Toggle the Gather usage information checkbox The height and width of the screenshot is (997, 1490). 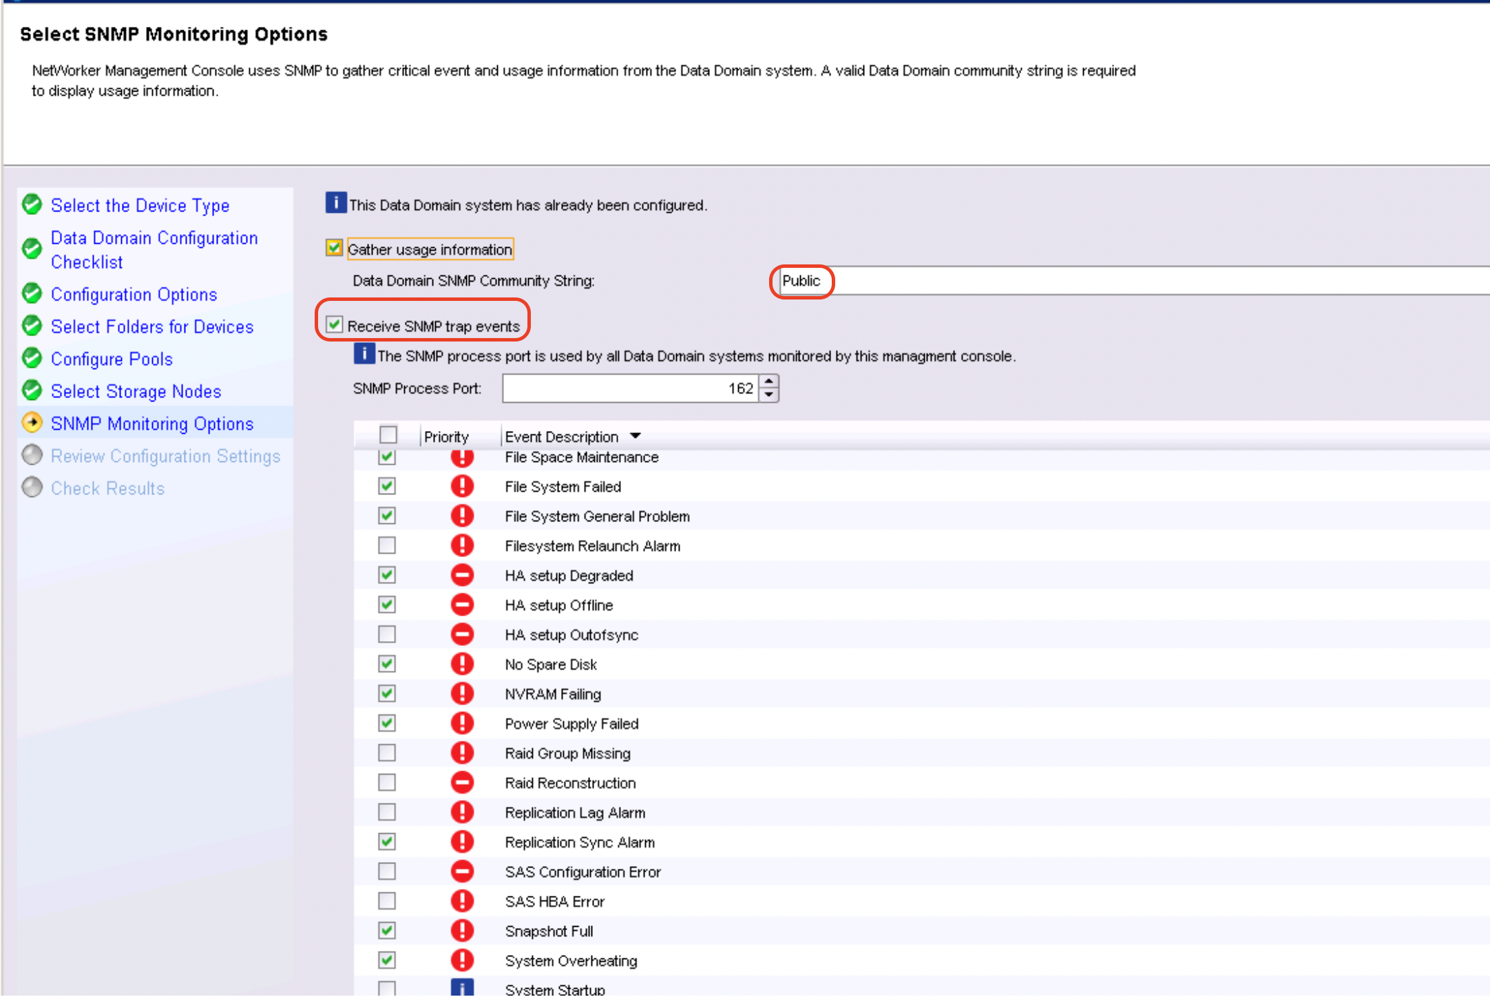[x=334, y=248]
